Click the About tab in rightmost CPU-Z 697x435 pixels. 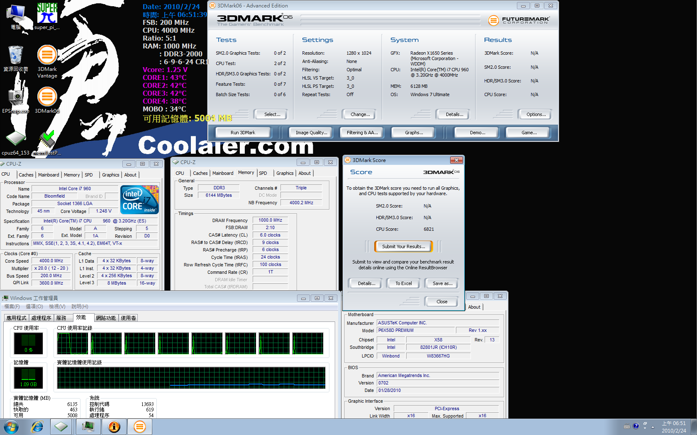(x=474, y=307)
